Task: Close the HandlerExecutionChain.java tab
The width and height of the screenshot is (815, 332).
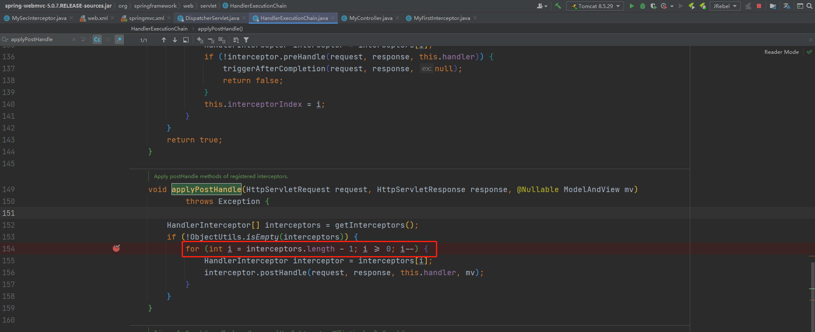Action: click(333, 18)
